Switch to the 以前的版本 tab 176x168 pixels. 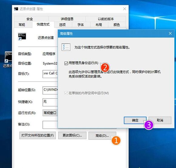coord(106,19)
